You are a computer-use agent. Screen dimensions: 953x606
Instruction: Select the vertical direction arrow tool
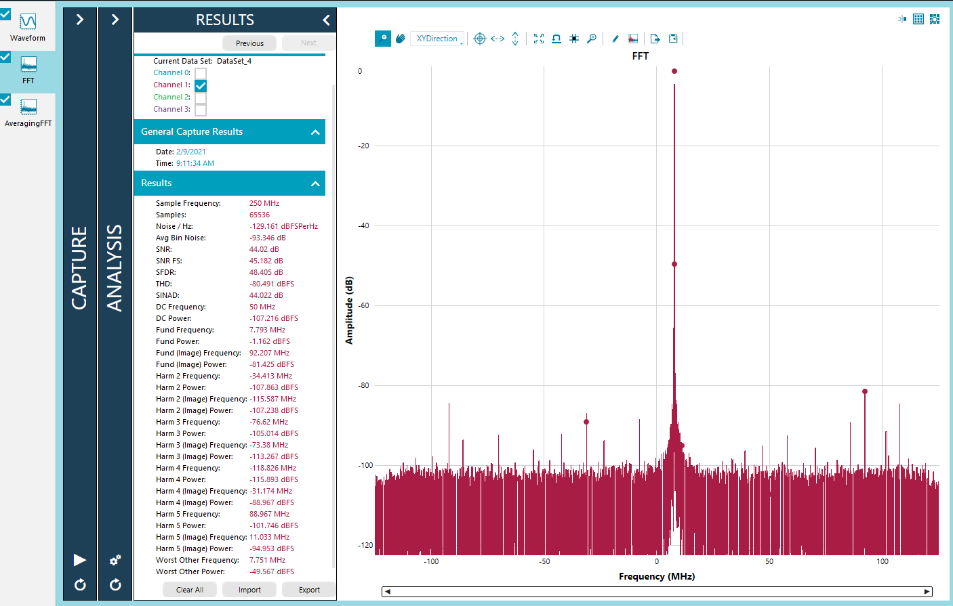click(515, 39)
